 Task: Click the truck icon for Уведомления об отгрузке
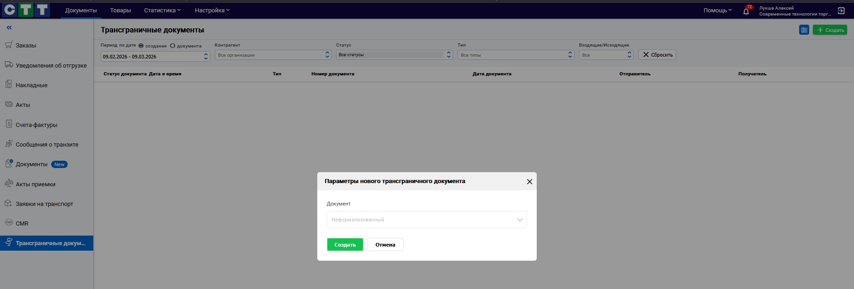9,65
